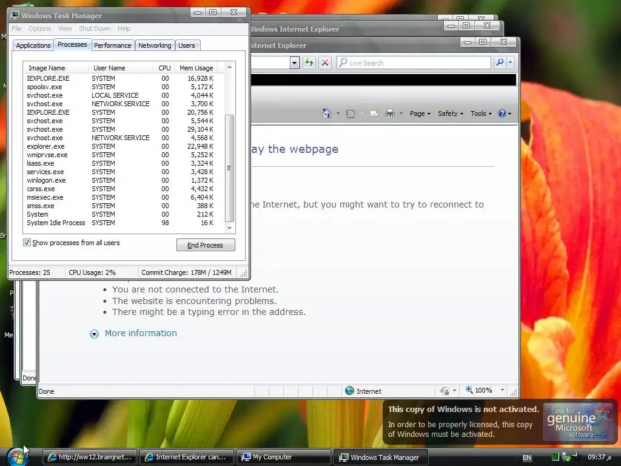Image resolution: width=621 pixels, height=466 pixels.
Task: Click the process list scroll up arrow
Action: pyautogui.click(x=229, y=67)
